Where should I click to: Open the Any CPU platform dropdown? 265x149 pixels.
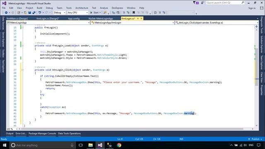coord(78,13)
